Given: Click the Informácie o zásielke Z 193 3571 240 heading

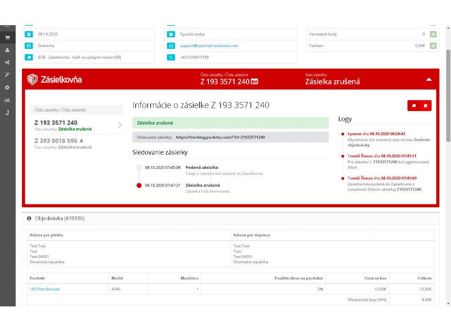Looking at the screenshot, I should coord(201,105).
